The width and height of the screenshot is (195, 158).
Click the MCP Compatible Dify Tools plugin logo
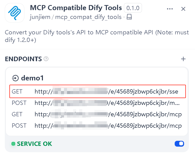(x=15, y=13)
